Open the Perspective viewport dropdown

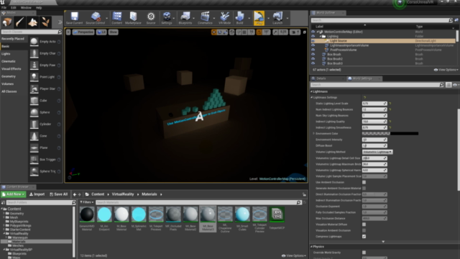click(x=83, y=32)
